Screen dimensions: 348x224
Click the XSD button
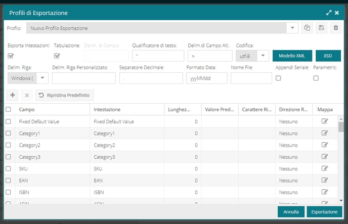coord(328,56)
